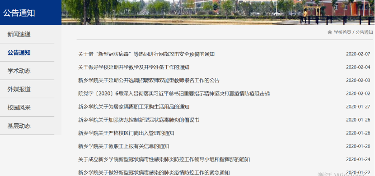Viewport: 375px width, 176px height.
Task: Click the campus banner photo
Action: (x=218, y=13)
